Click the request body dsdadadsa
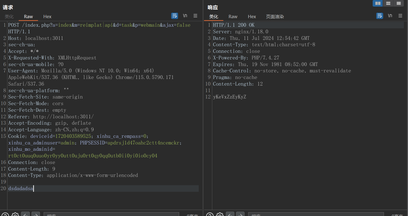 (21, 188)
